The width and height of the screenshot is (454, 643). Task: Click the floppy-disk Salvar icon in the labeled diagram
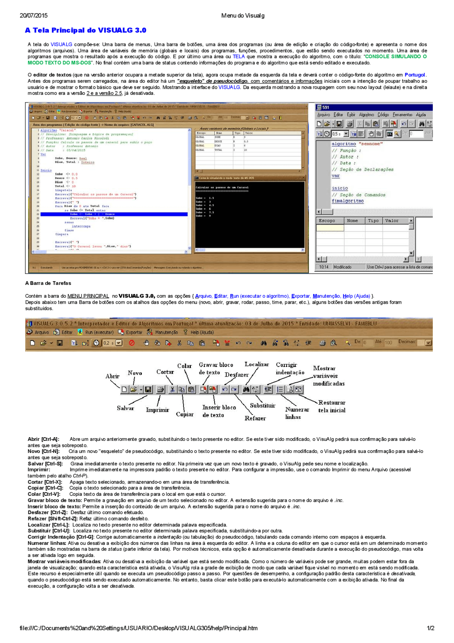point(148,390)
